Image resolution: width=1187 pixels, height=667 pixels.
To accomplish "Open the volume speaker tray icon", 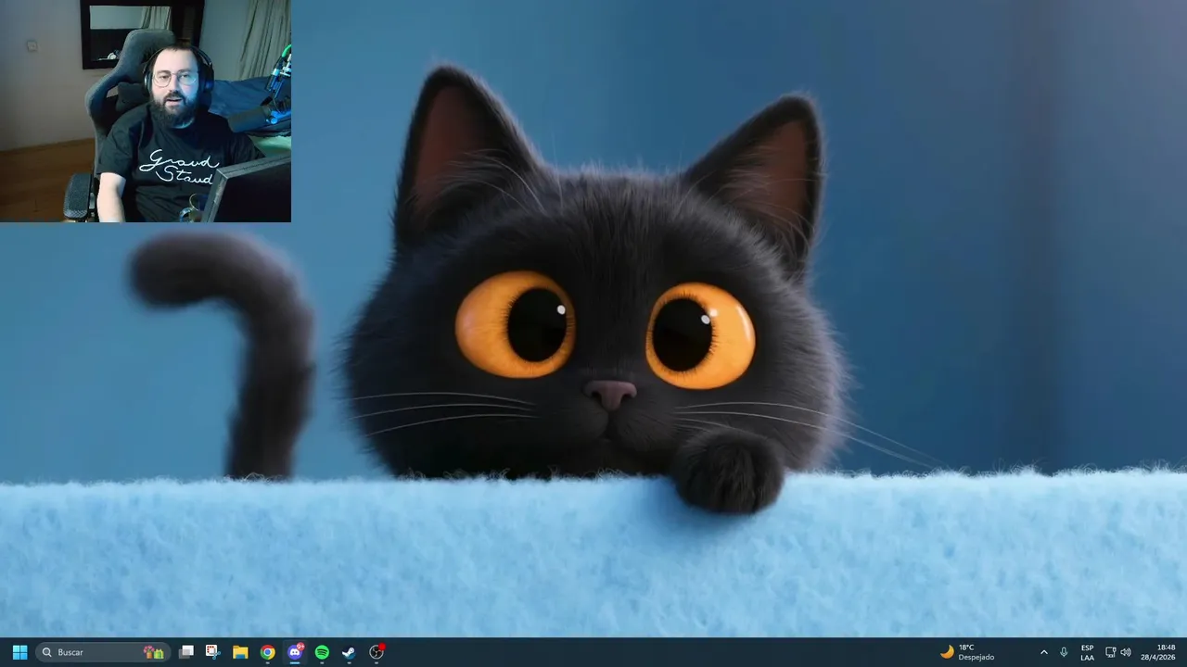I will click(x=1126, y=652).
